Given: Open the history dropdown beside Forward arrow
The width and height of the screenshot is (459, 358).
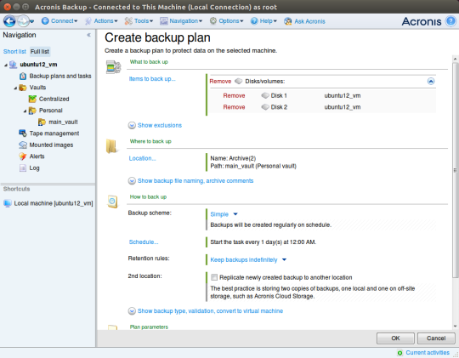Looking at the screenshot, I should [x=32, y=21].
